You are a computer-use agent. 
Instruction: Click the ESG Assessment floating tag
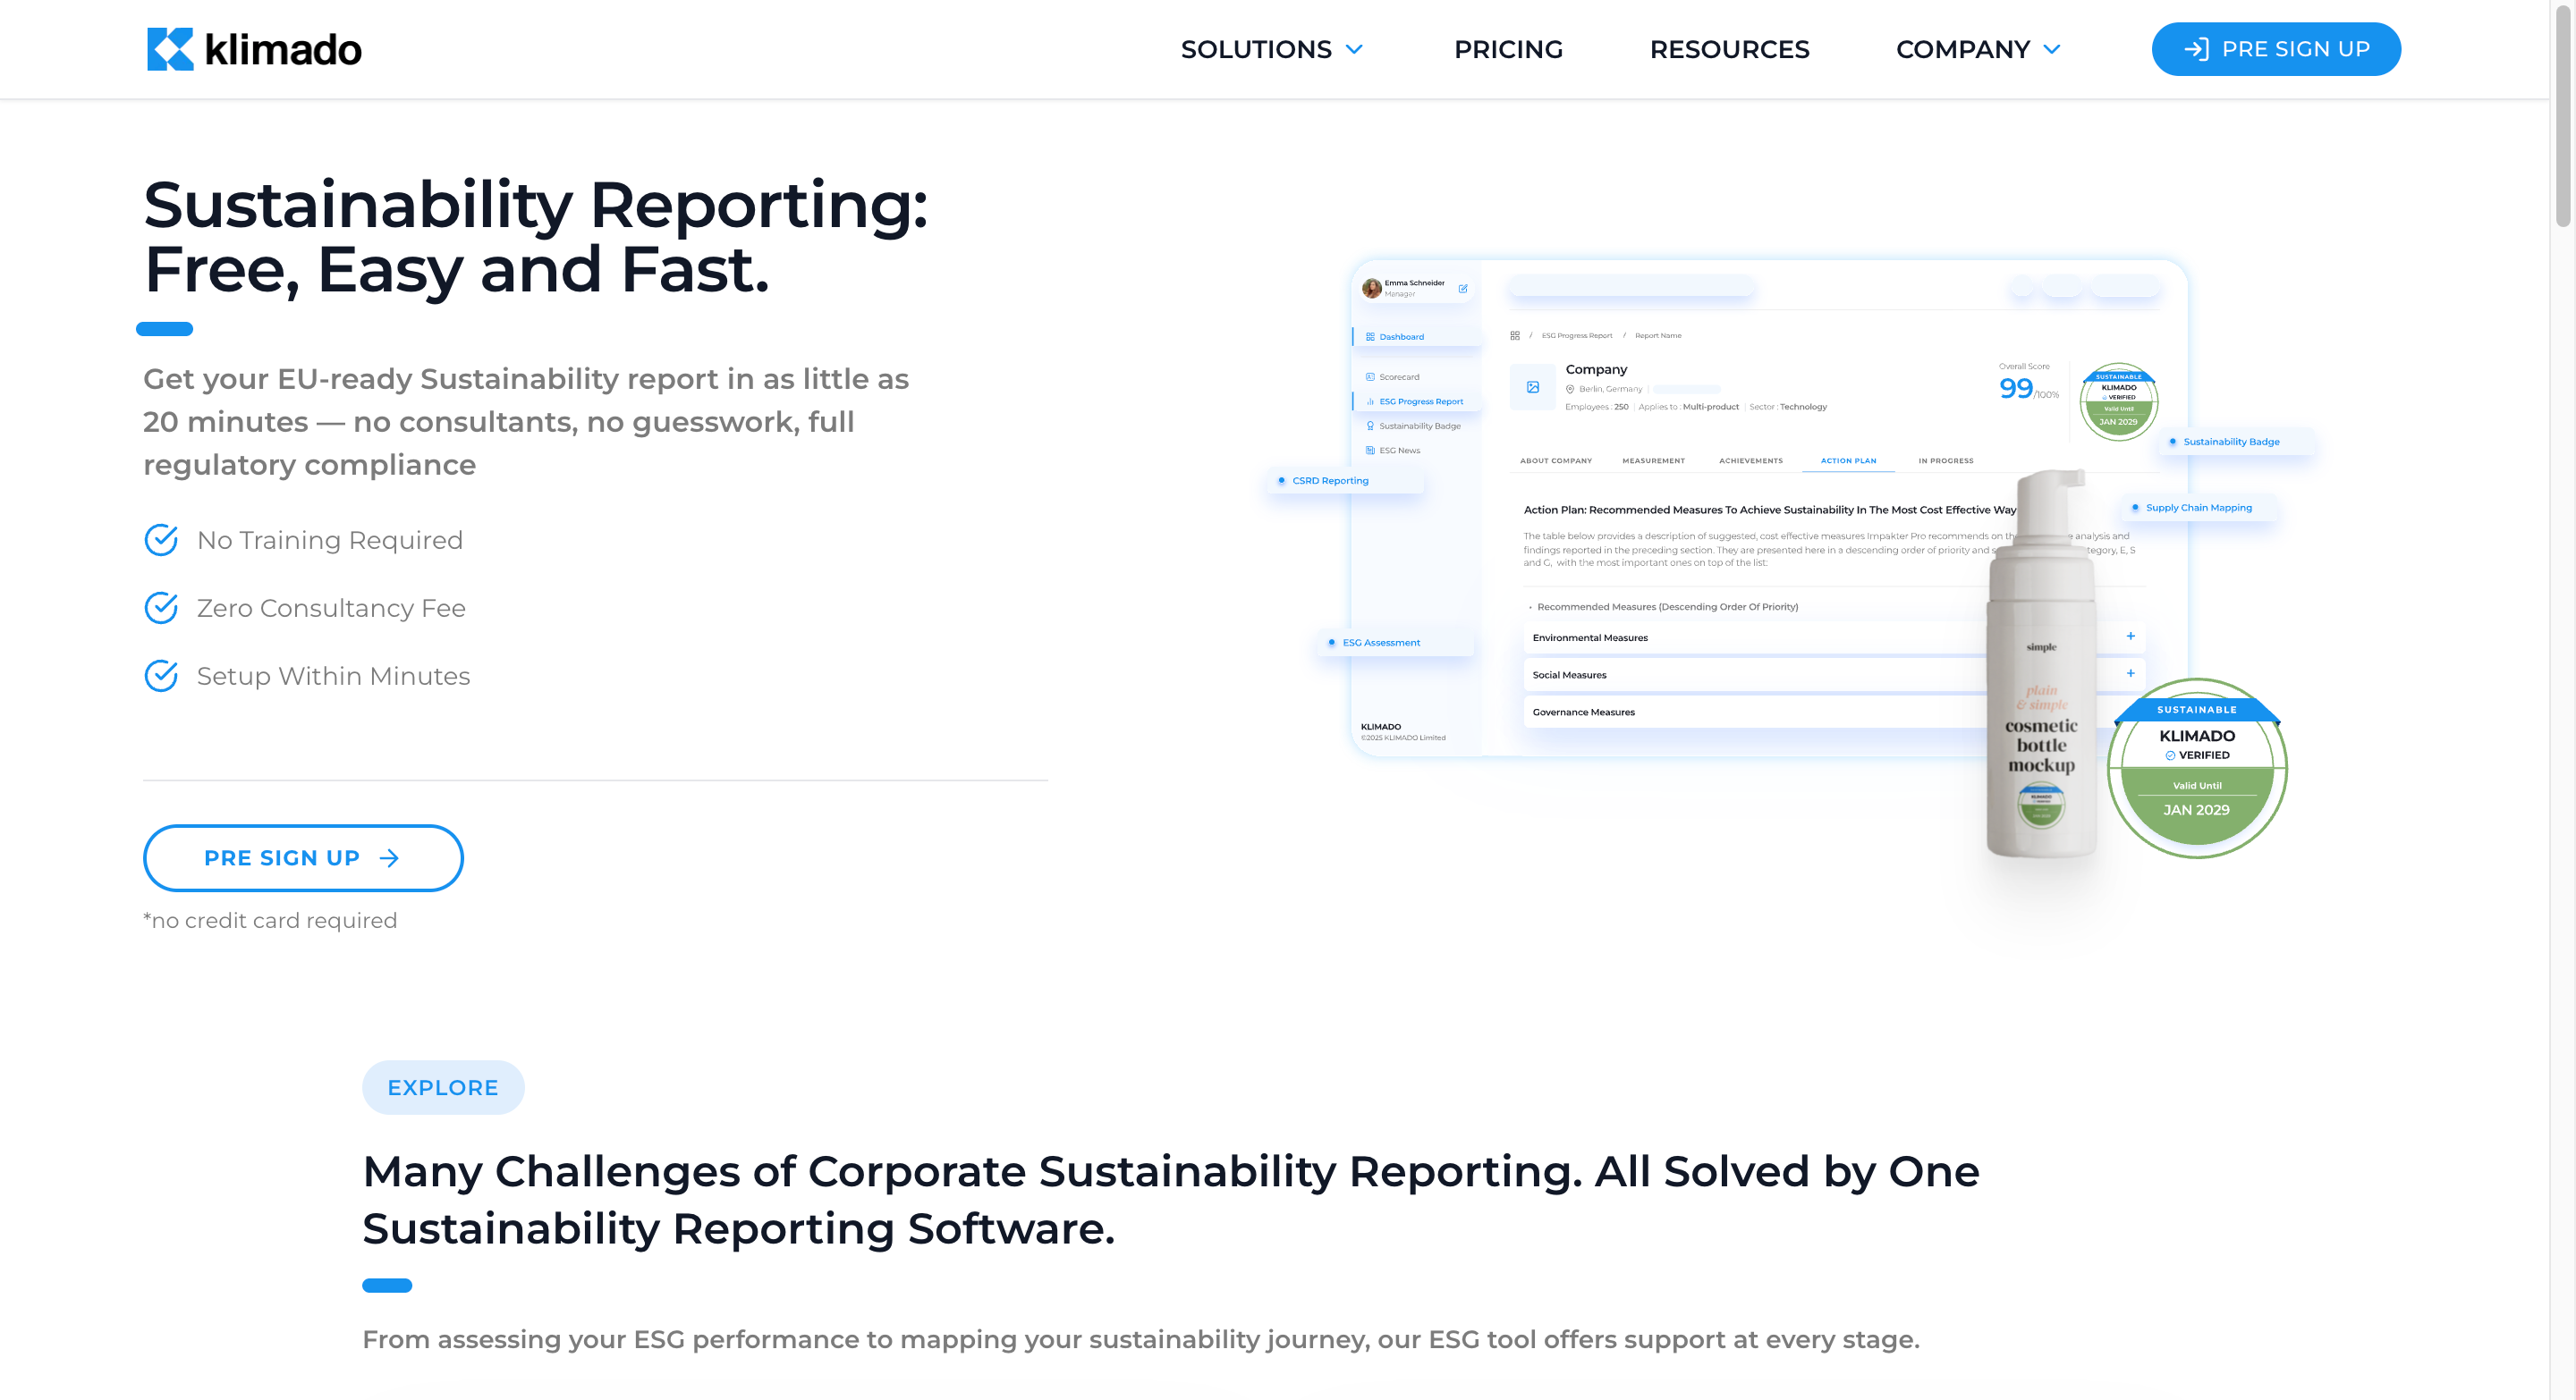point(1396,643)
